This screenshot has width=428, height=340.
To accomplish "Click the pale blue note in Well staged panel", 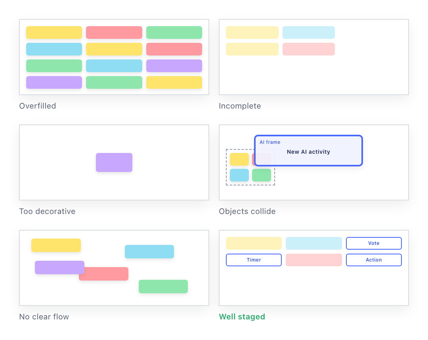I will click(x=314, y=243).
